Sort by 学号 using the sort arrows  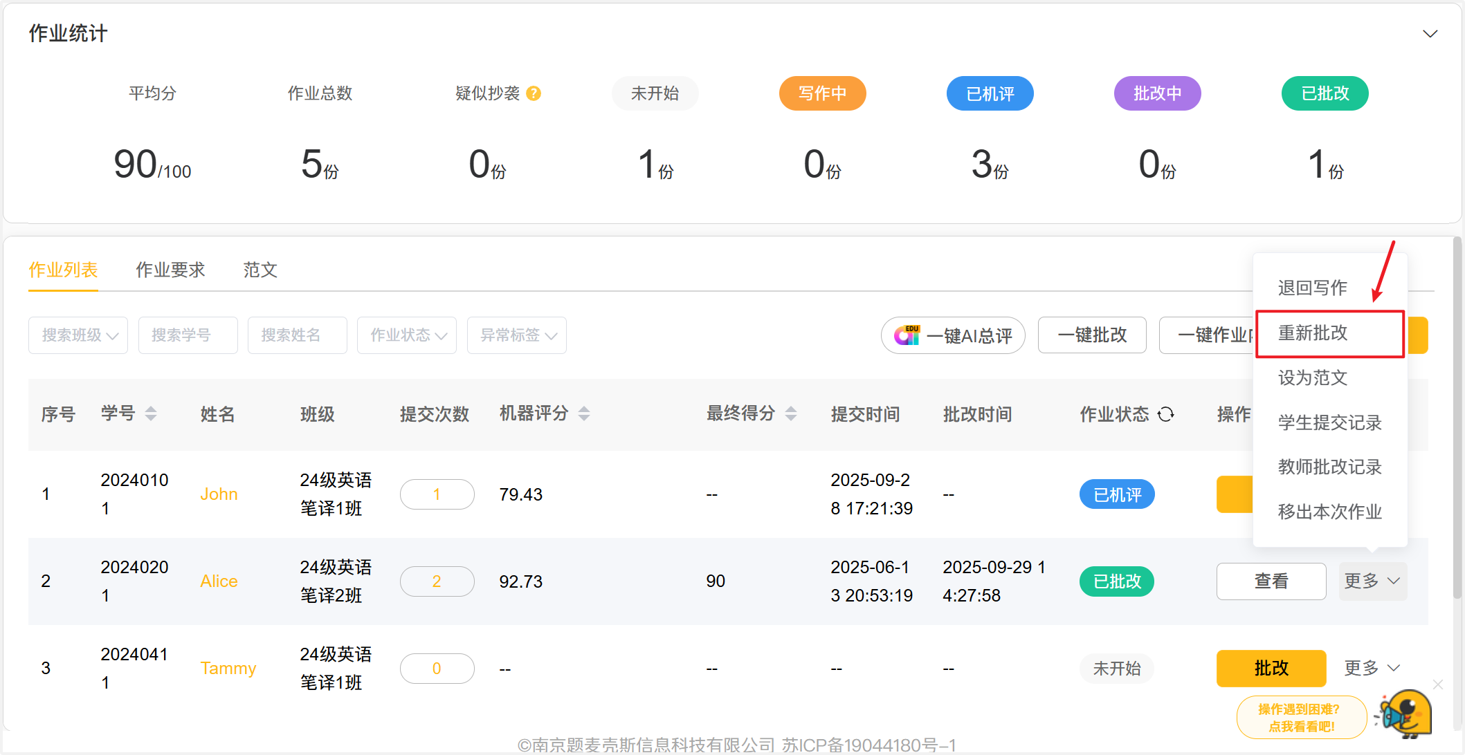pyautogui.click(x=151, y=413)
